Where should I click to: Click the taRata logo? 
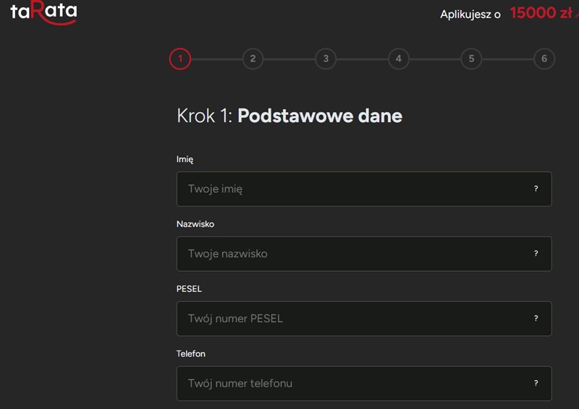(x=43, y=12)
